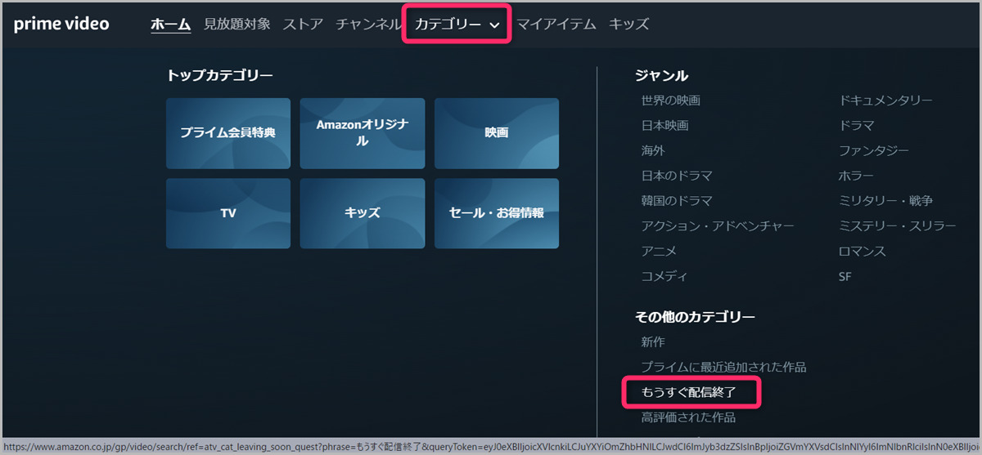The height and width of the screenshot is (455, 982).
Task: Click the prime video logo
Action: click(x=61, y=24)
